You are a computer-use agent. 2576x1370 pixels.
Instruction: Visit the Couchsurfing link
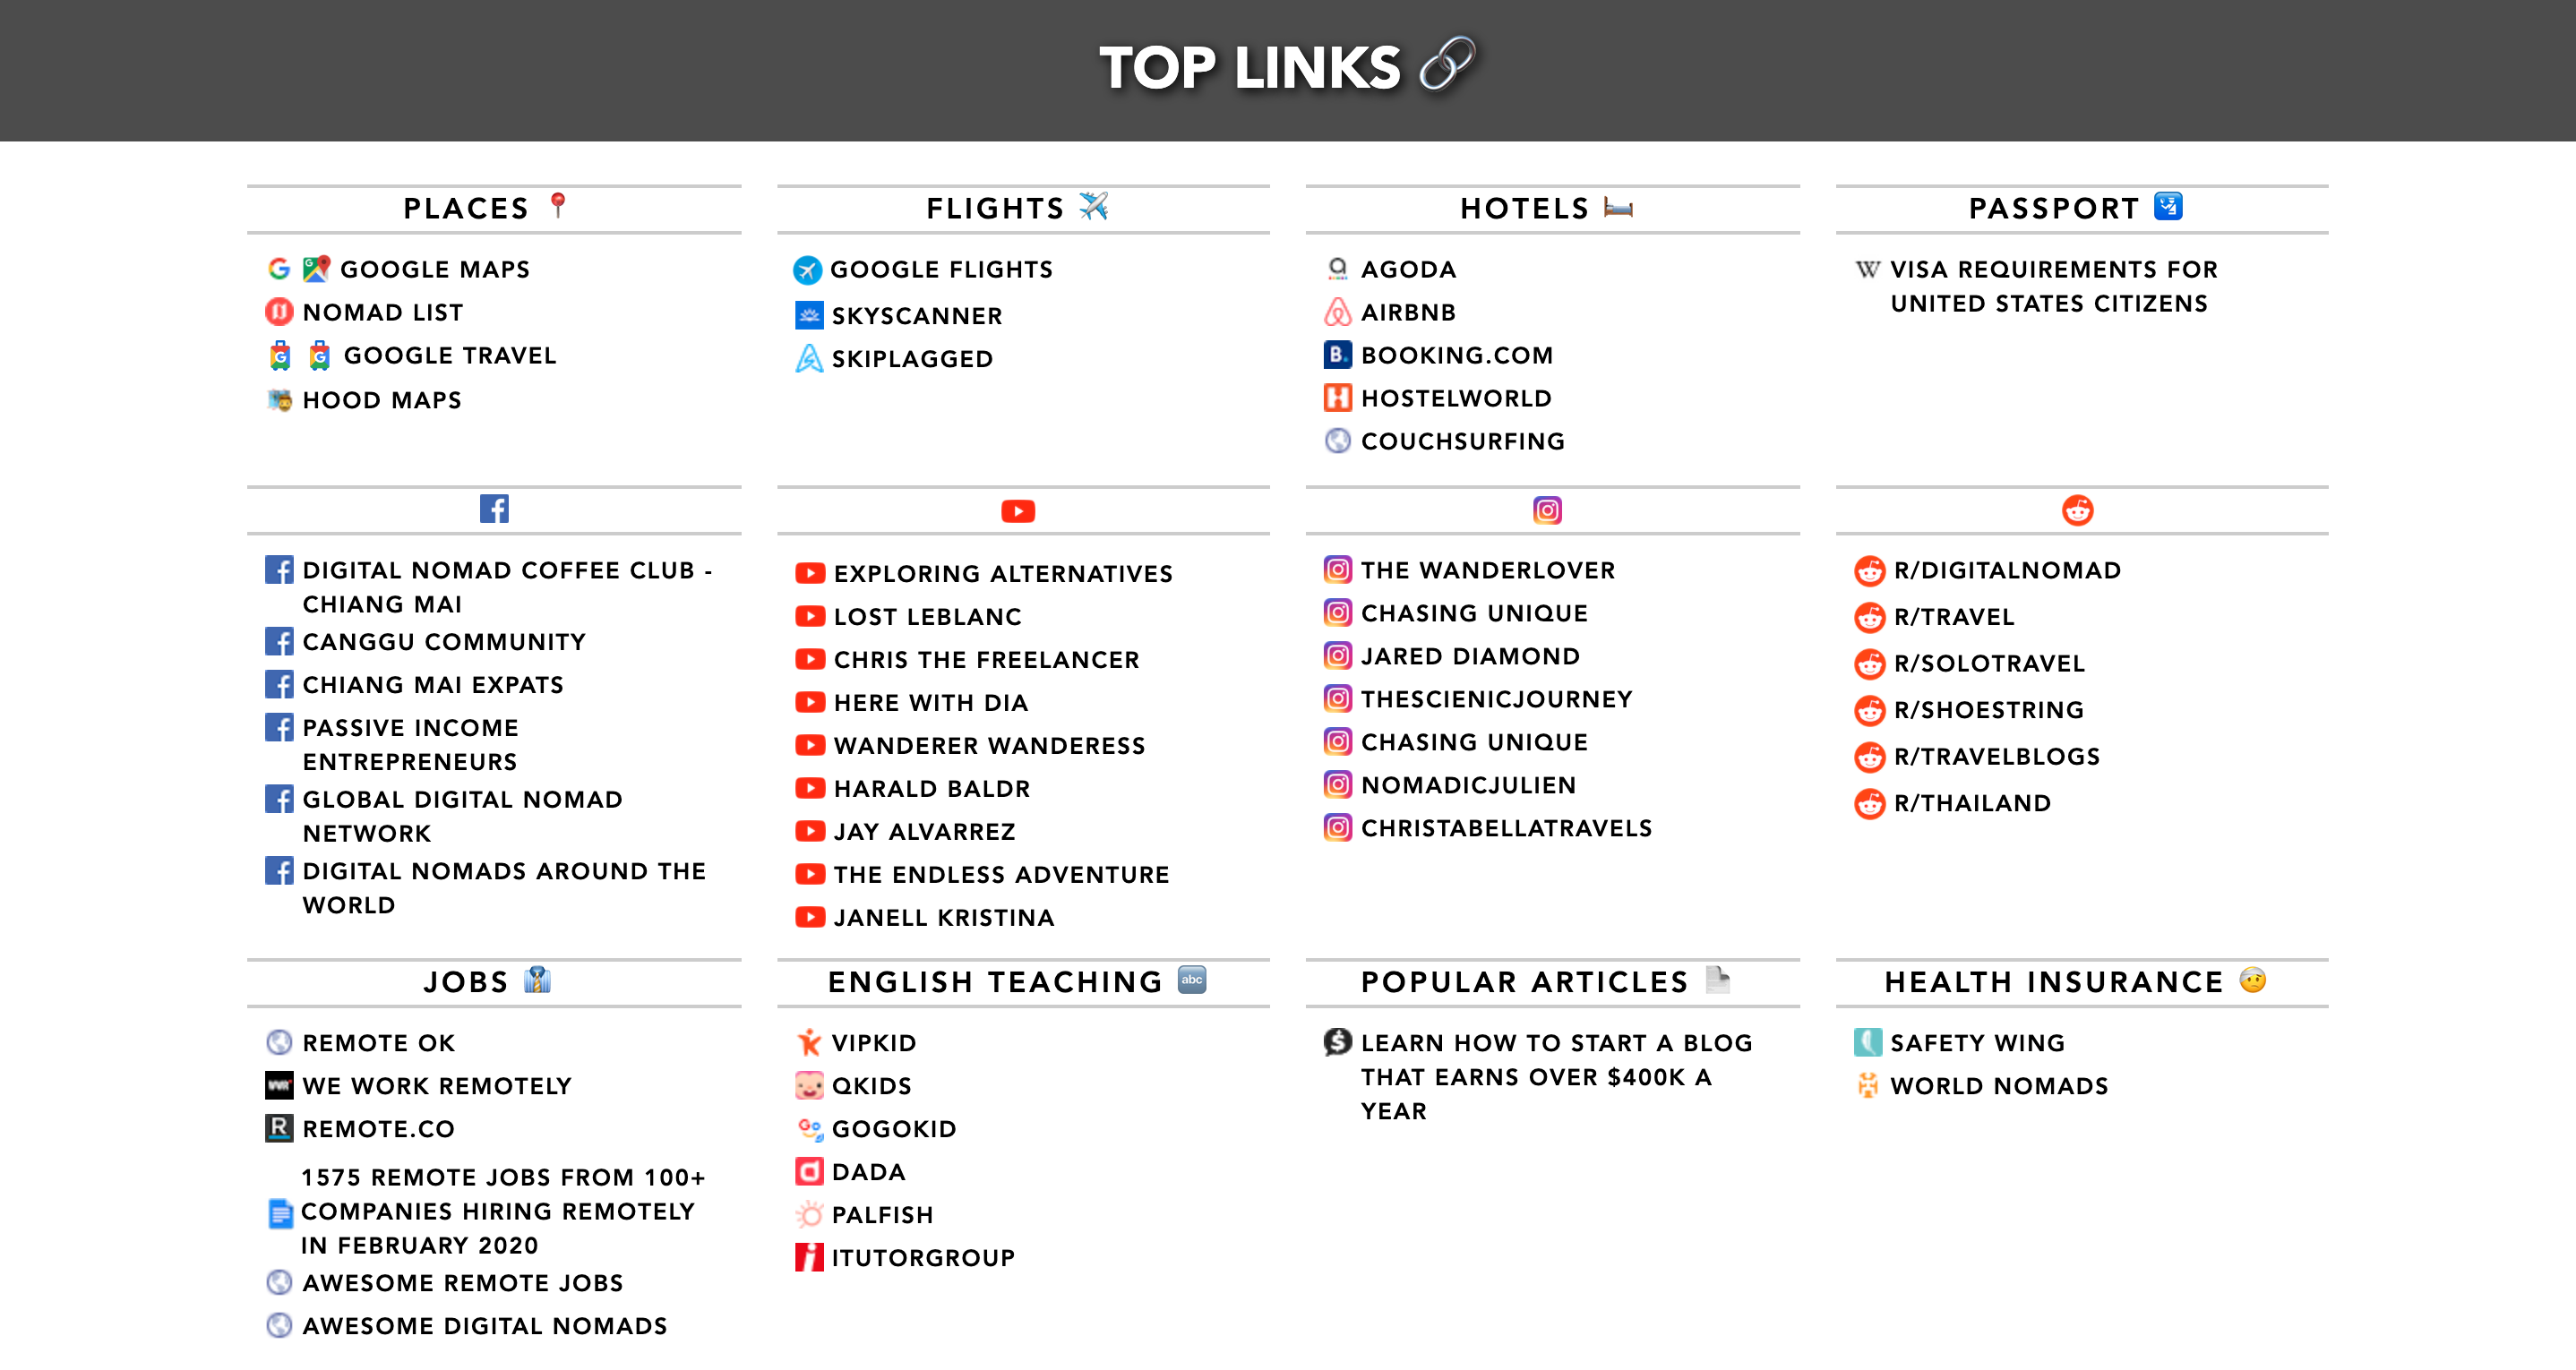click(x=1462, y=441)
